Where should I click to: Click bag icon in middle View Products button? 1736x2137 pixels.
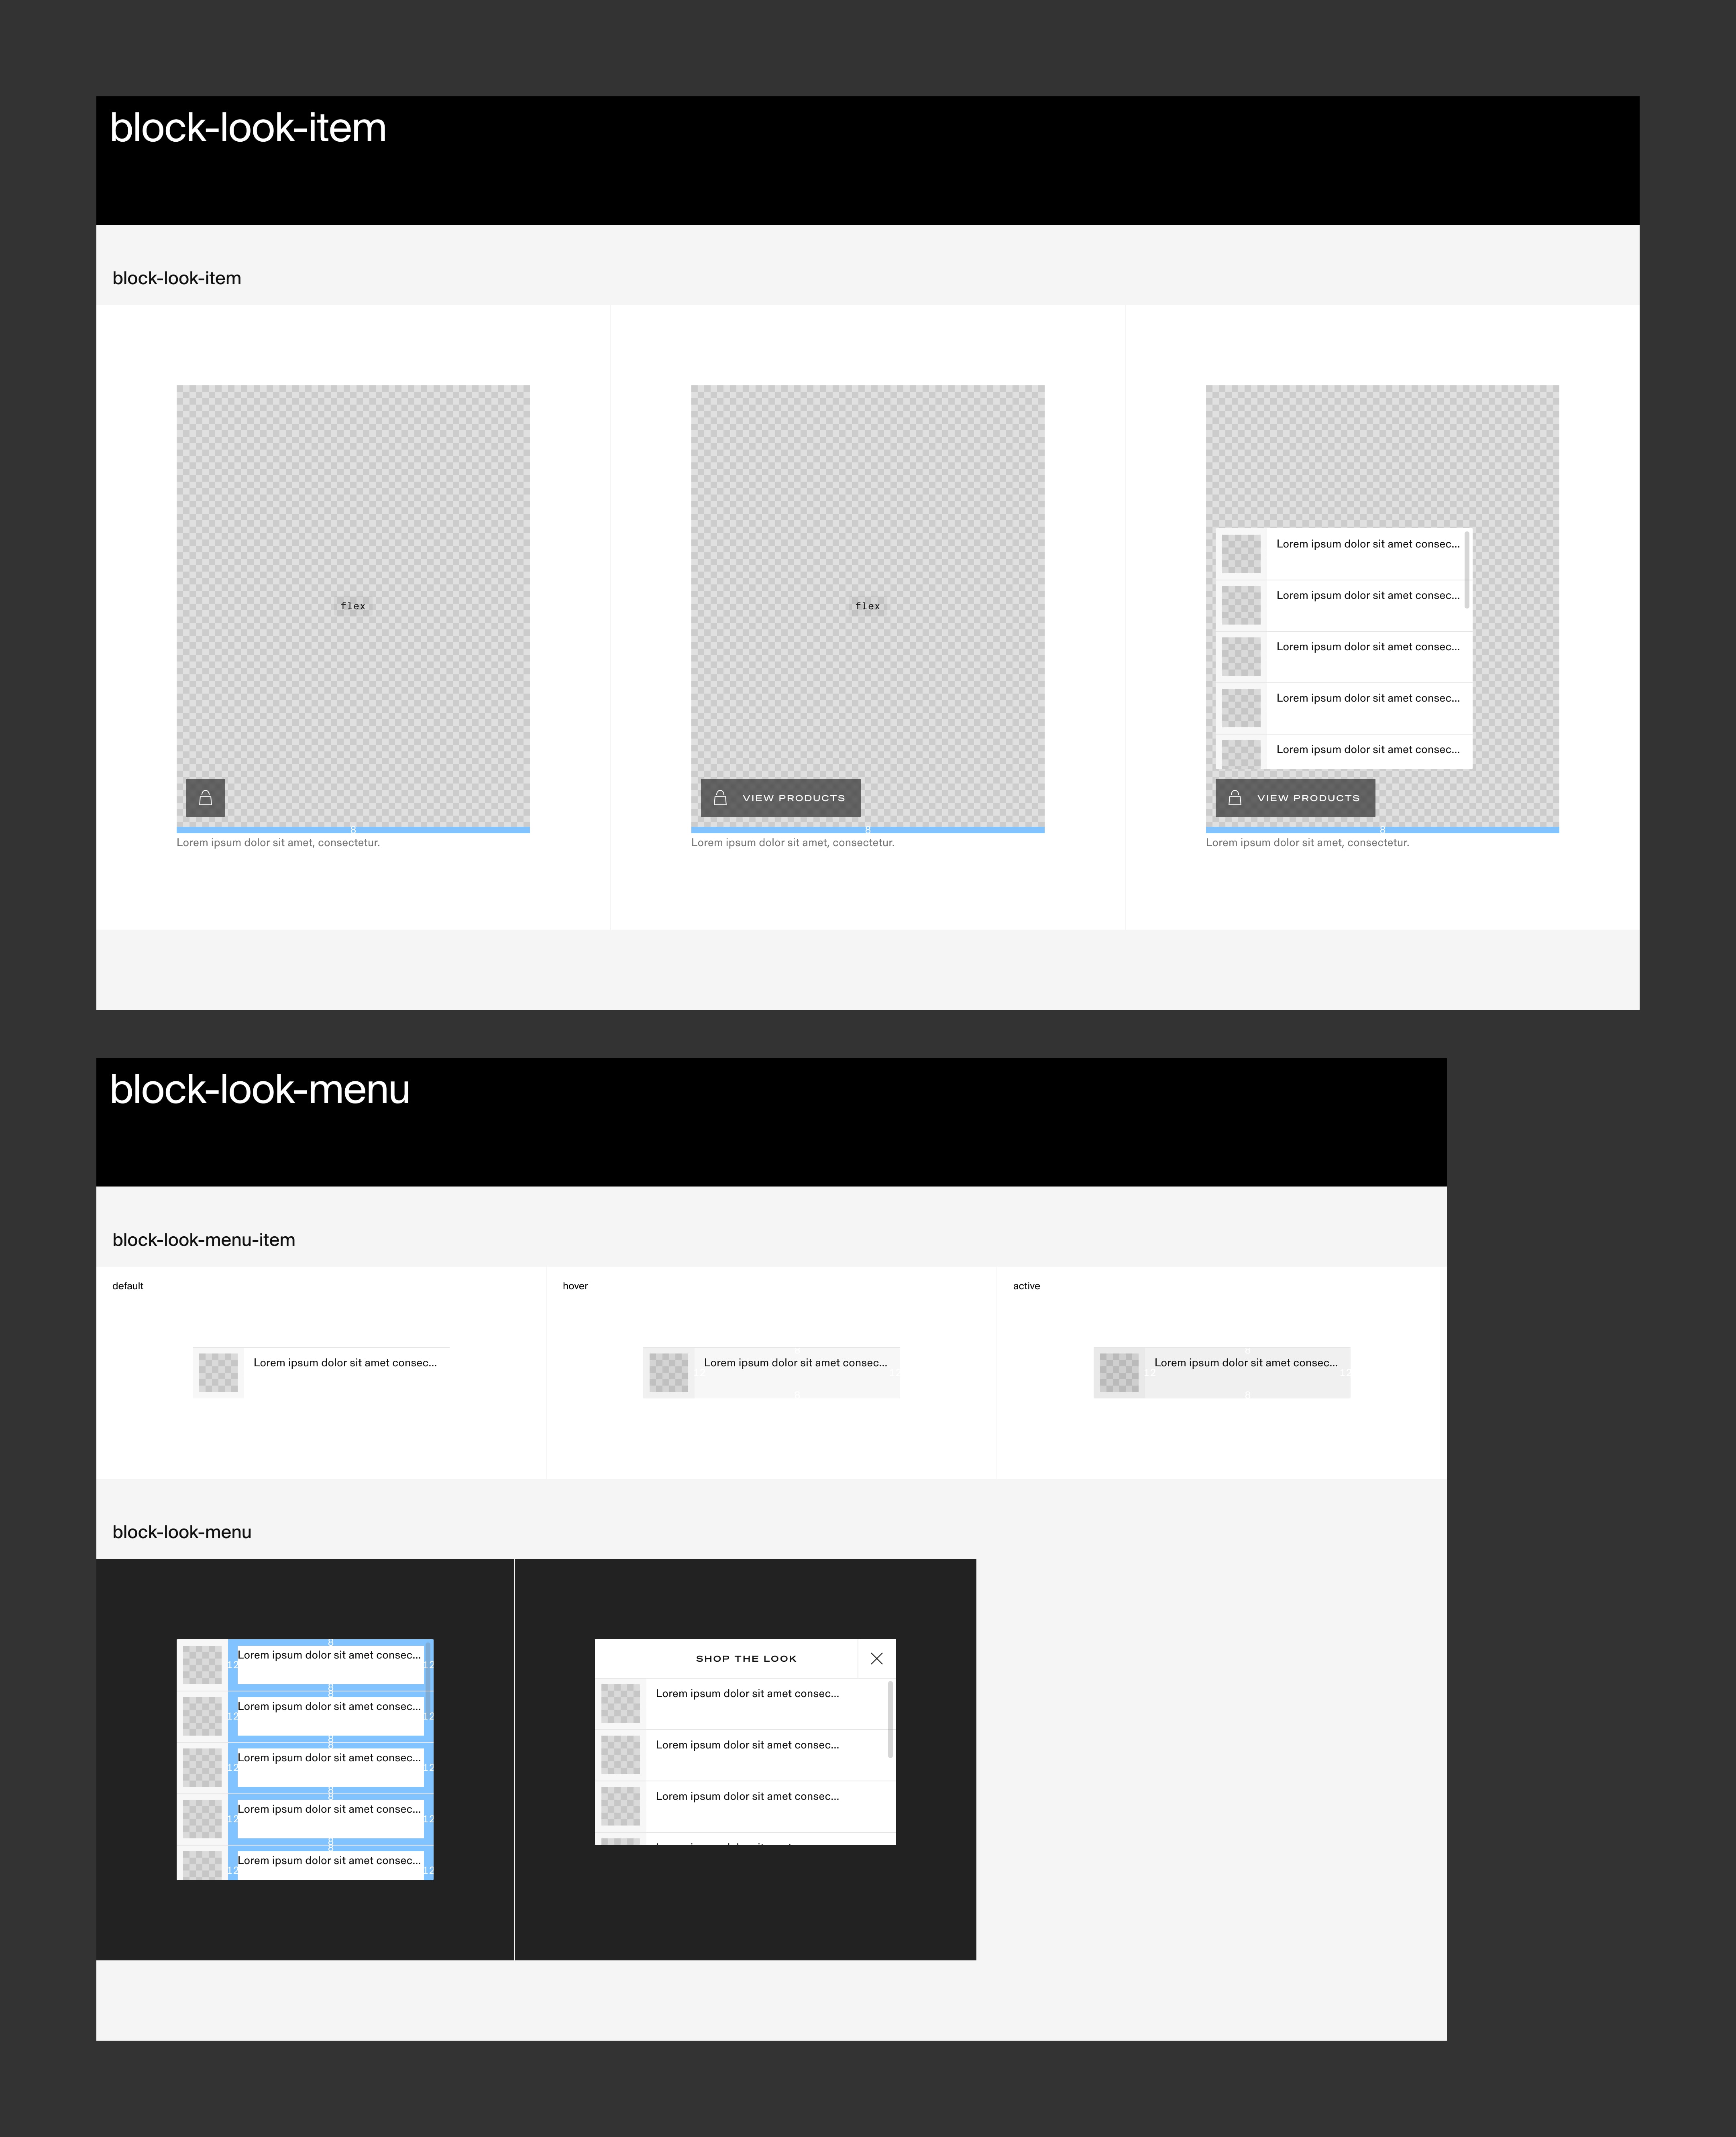pos(720,798)
